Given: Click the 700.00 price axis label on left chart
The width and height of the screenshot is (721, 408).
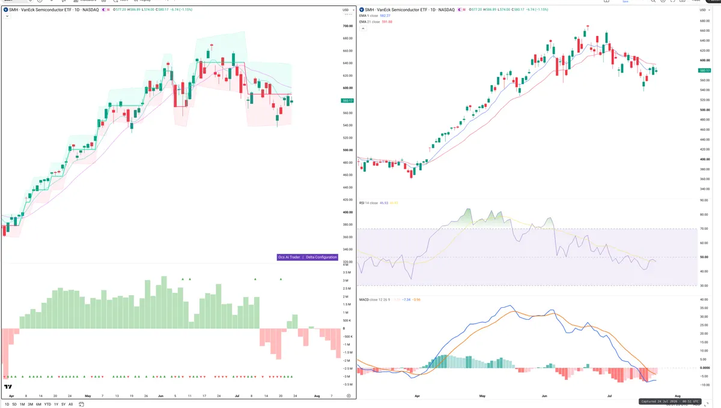Looking at the screenshot, I should [347, 26].
